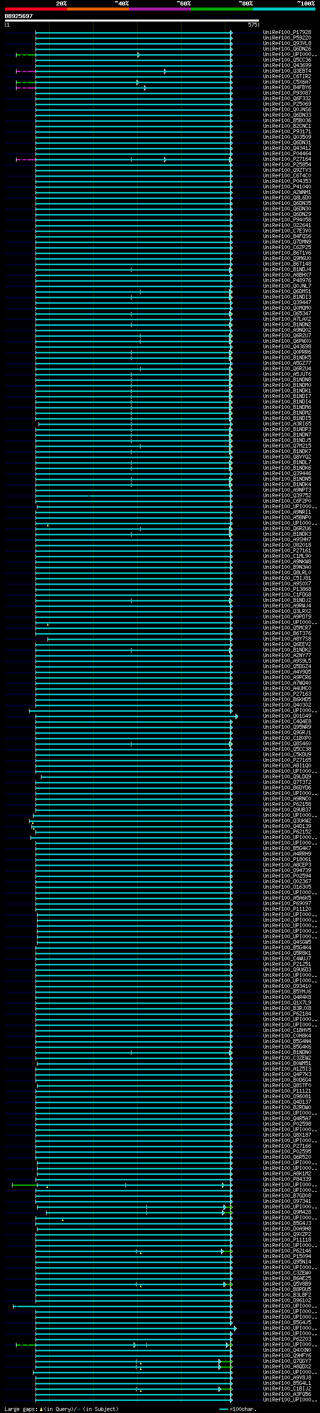This screenshot has width=320, height=1413.
Task: Select hit label UniRef100_A4UHC0
Action: pos(286,688)
